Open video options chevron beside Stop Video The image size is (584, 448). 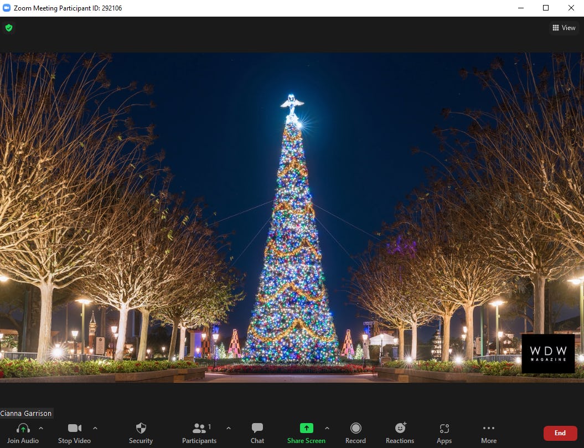95,428
